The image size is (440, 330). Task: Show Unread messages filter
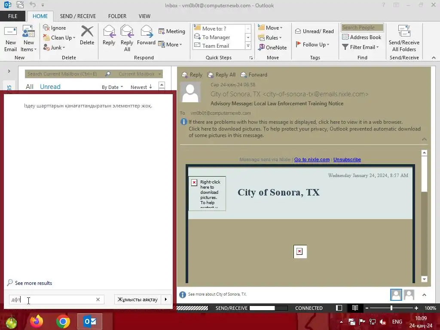pyautogui.click(x=50, y=87)
